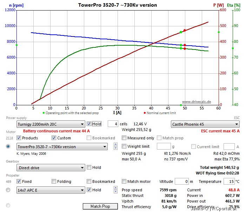Open the Direct drive gearbox dropdown
This screenshot has width=246, height=212.
pos(51,168)
